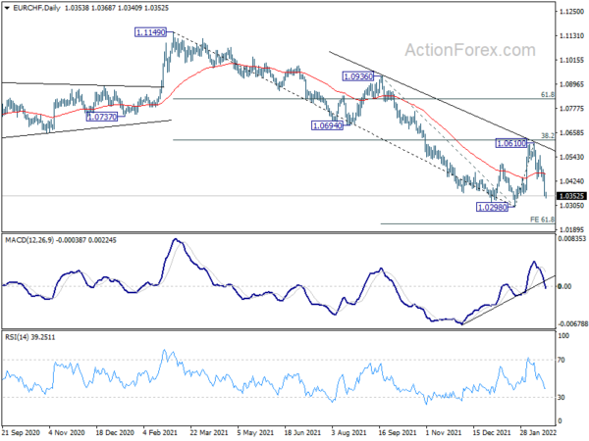
Task: Select the MACD(12,26,9) indicator label
Action: tap(30, 240)
